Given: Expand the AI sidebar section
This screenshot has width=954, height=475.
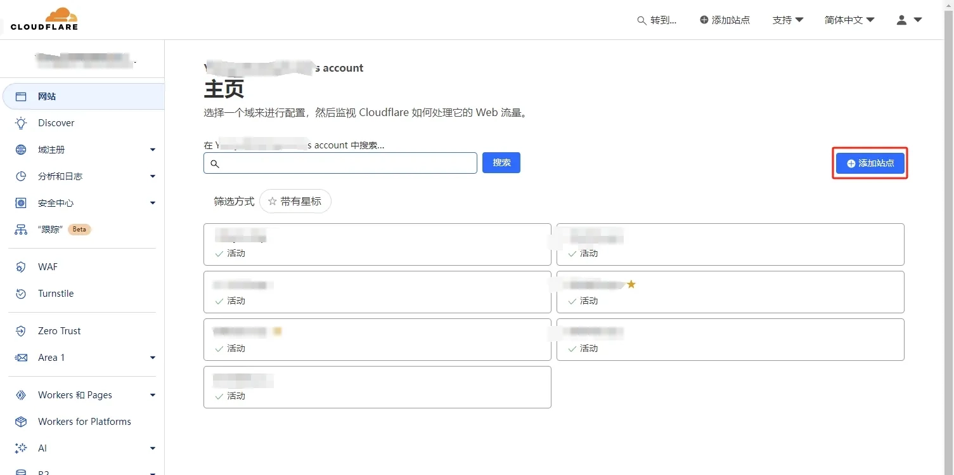Looking at the screenshot, I should [153, 448].
